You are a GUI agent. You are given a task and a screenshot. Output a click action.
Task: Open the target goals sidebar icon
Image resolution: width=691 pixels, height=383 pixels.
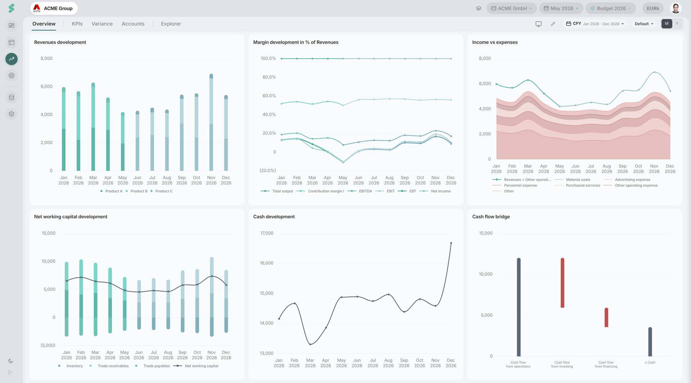pyautogui.click(x=12, y=76)
